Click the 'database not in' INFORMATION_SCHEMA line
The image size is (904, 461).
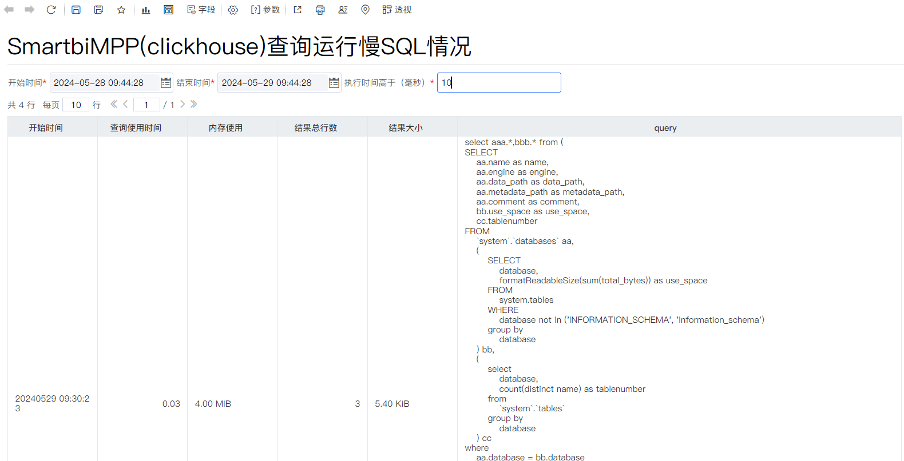pos(632,320)
